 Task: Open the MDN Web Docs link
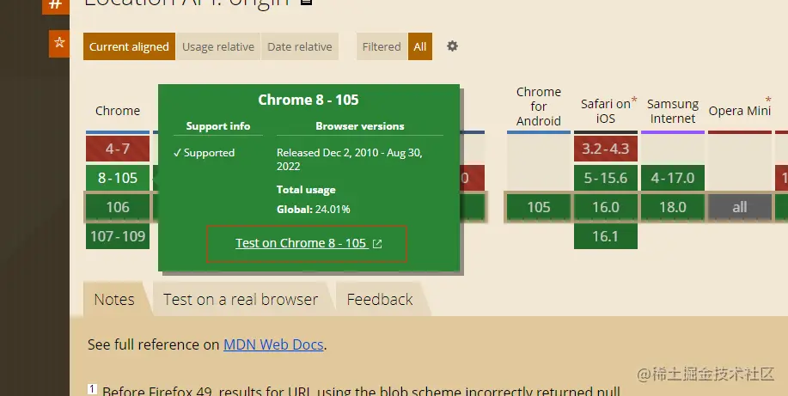point(273,344)
